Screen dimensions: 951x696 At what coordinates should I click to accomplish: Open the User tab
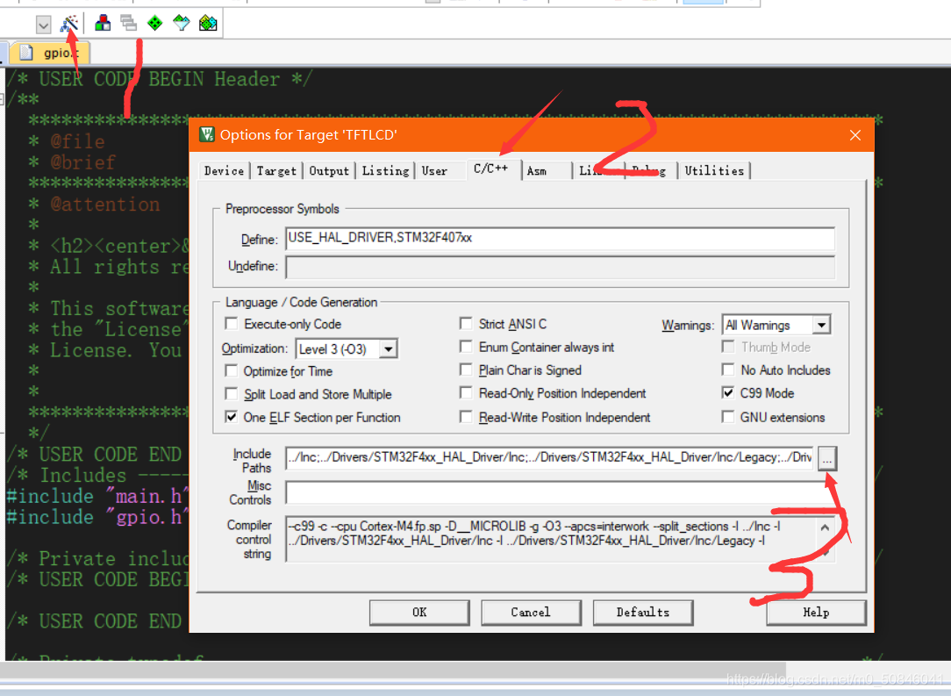[x=434, y=171]
